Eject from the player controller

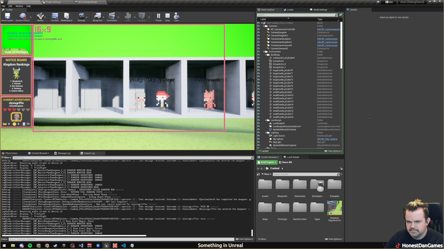[176, 17]
